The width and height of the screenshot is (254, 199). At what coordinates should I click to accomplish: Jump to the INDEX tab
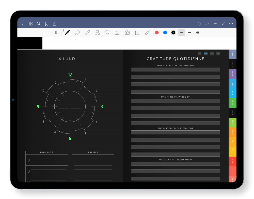[x=232, y=54]
